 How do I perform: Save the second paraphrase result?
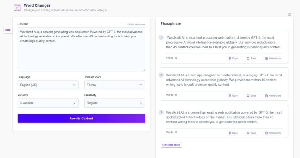[252, 96]
